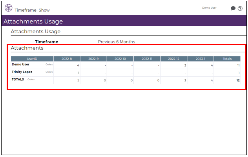Click TOTALS row 2022-12 value 3
The width and height of the screenshot is (248, 157).
185,80
